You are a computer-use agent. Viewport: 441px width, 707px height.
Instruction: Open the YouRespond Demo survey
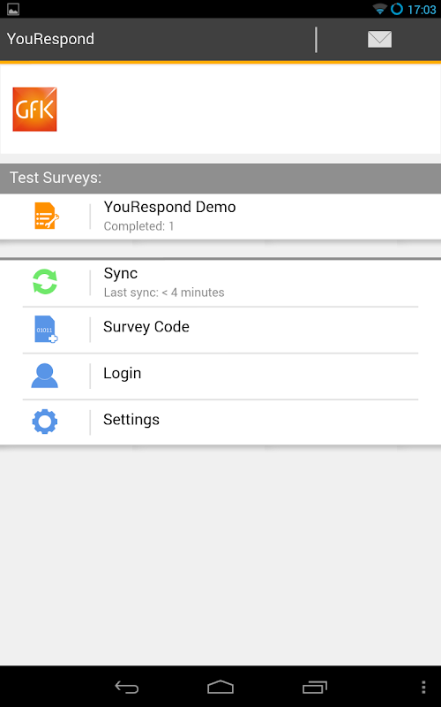click(x=220, y=217)
